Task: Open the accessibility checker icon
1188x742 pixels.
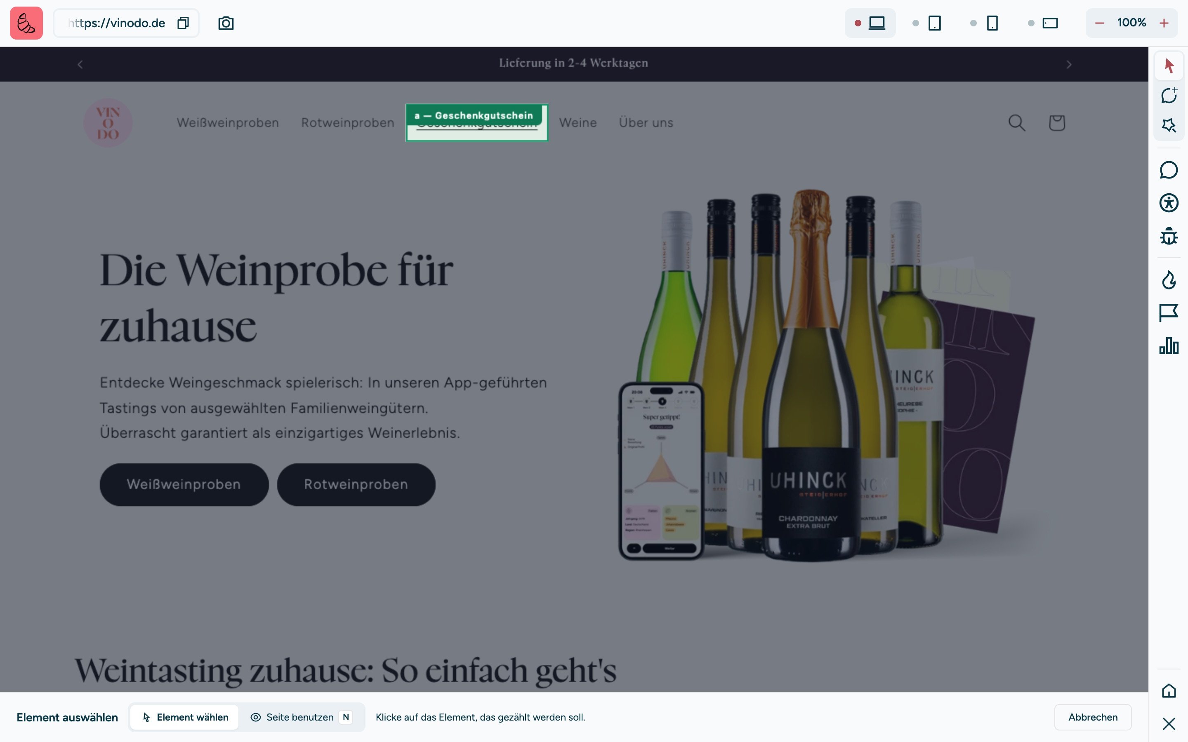Action: [1169, 203]
